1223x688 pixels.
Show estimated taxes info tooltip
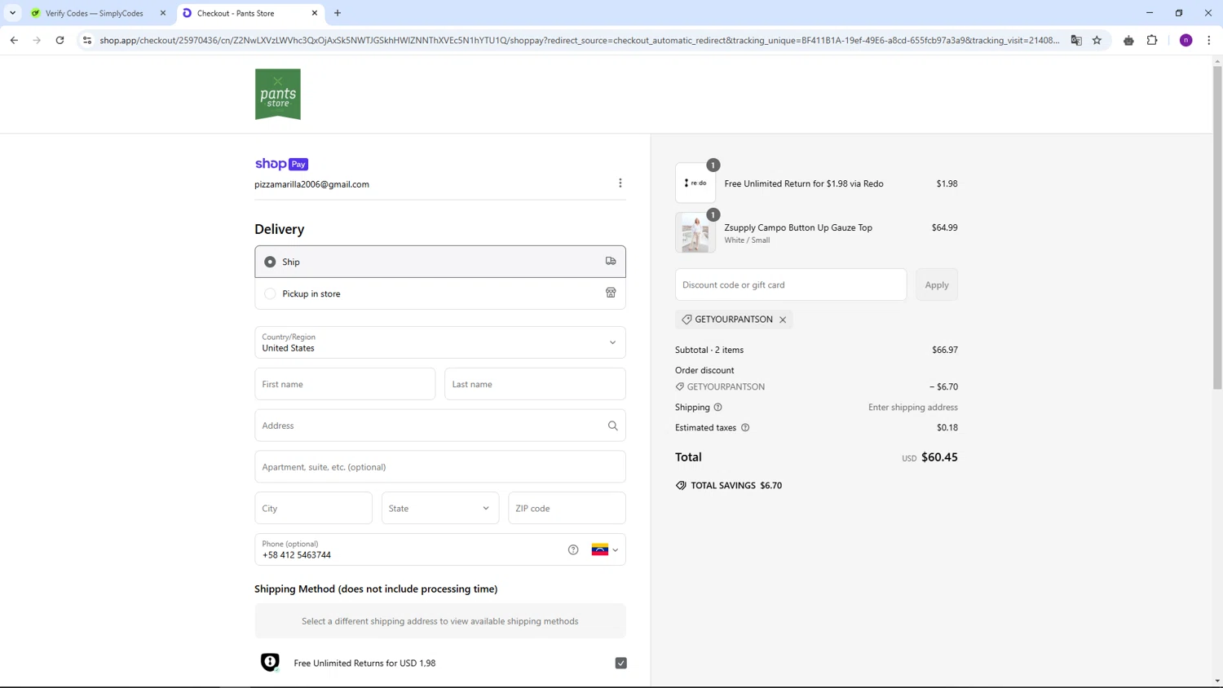click(744, 428)
